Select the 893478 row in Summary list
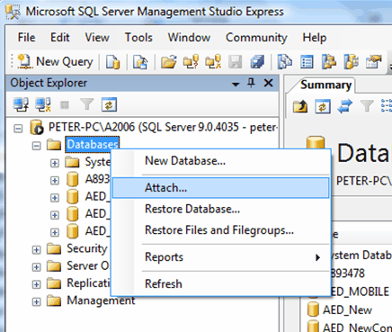Viewport: 392px width, 332px height. tap(348, 274)
